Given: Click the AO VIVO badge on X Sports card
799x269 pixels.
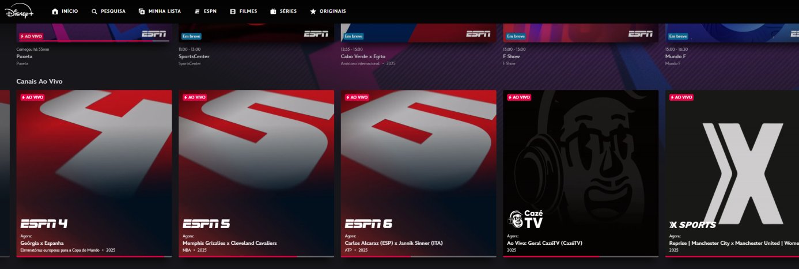Looking at the screenshot, I should pyautogui.click(x=681, y=97).
